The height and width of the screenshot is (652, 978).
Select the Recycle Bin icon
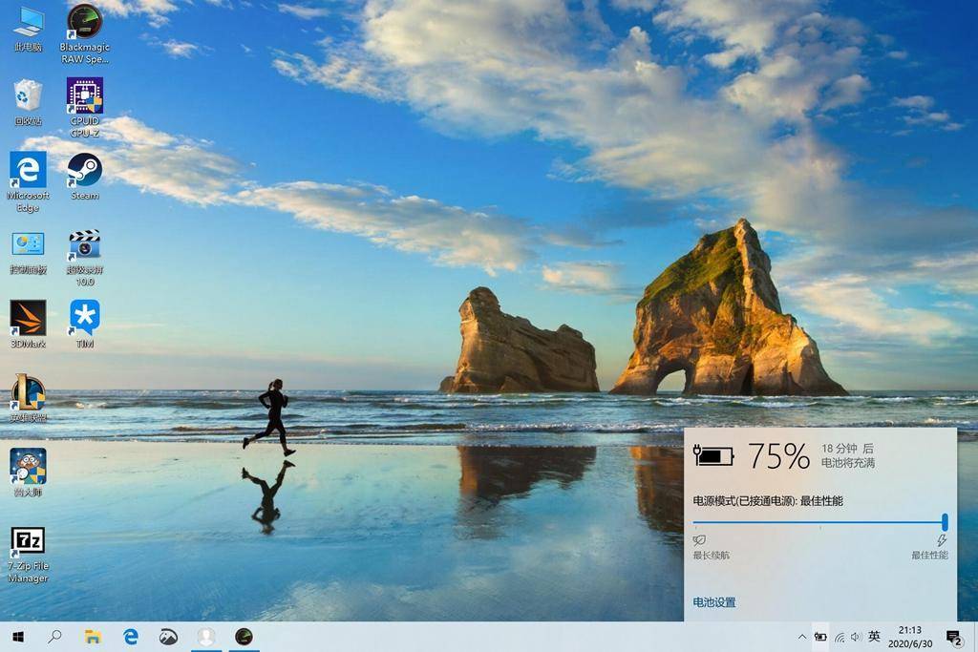[x=28, y=102]
